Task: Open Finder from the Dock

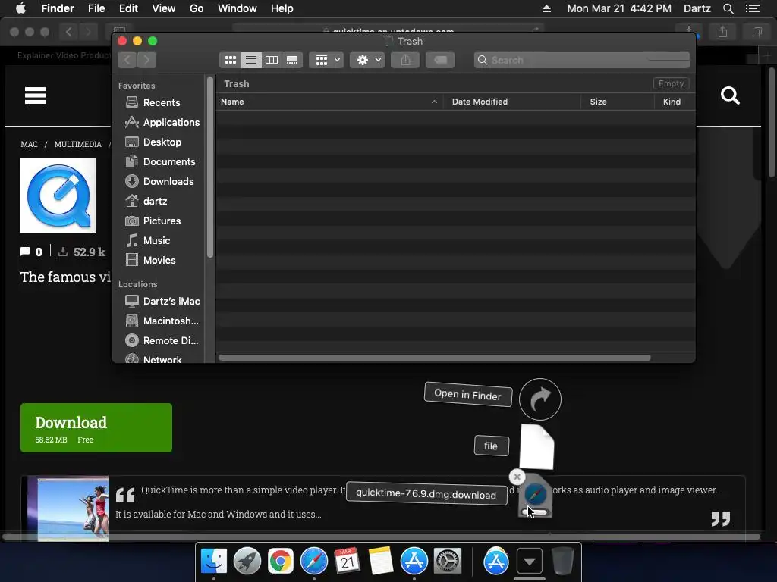Action: (214, 562)
